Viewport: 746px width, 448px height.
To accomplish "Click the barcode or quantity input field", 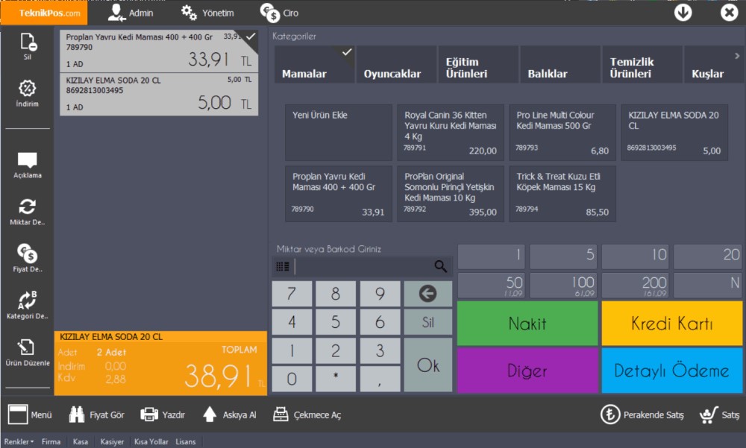I will point(363,267).
